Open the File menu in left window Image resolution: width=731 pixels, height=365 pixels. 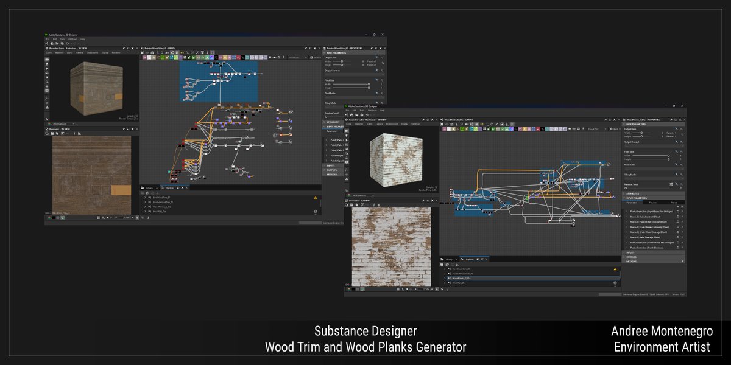[x=48, y=39]
